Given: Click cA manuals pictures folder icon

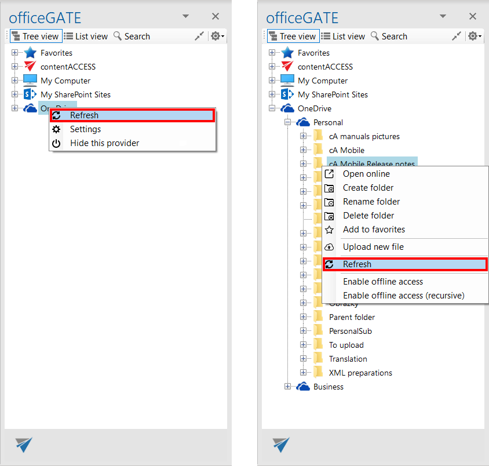Looking at the screenshot, I should pos(319,136).
